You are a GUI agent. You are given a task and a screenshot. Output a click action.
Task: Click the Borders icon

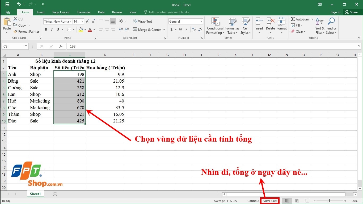coord(69,29)
